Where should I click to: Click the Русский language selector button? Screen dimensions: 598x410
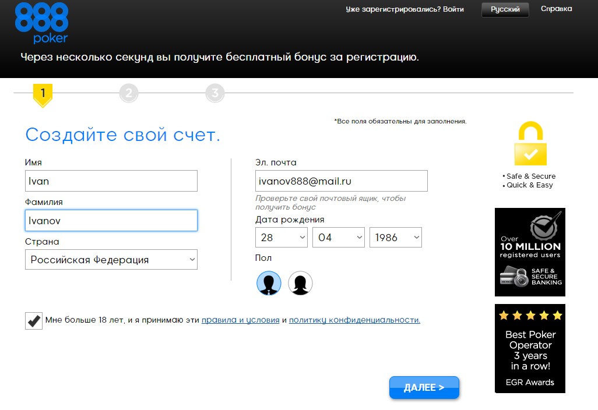(505, 9)
